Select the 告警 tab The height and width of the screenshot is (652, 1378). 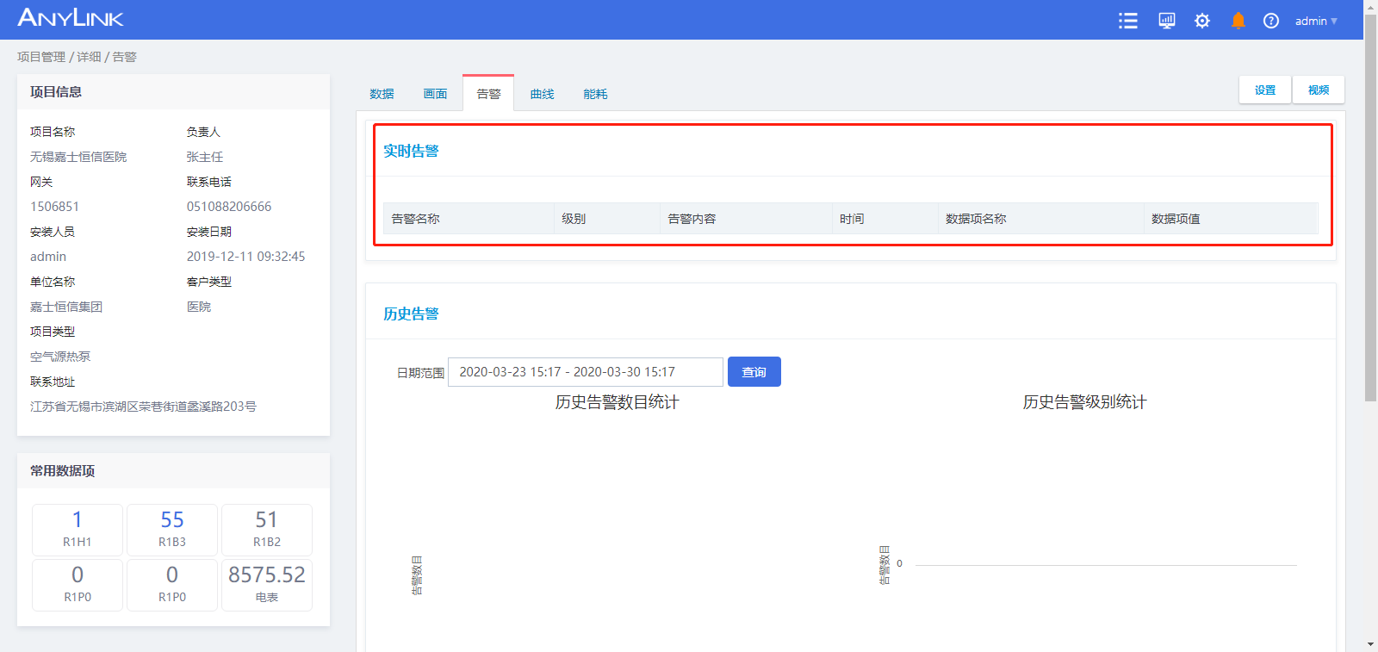pyautogui.click(x=488, y=93)
